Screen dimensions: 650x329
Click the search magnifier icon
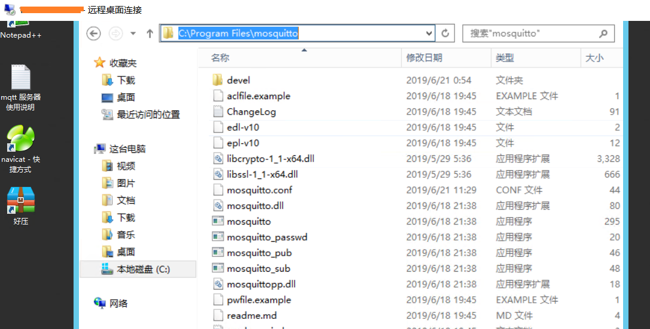(x=603, y=33)
